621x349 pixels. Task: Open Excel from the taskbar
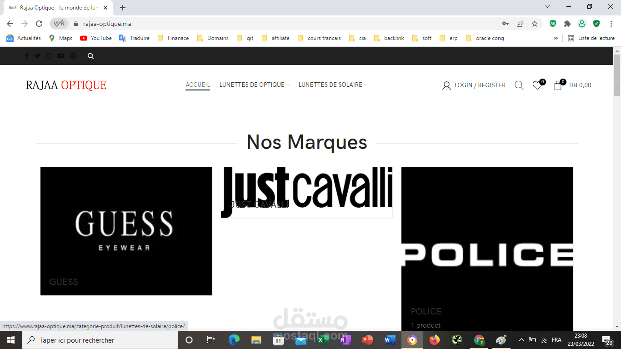point(323,340)
